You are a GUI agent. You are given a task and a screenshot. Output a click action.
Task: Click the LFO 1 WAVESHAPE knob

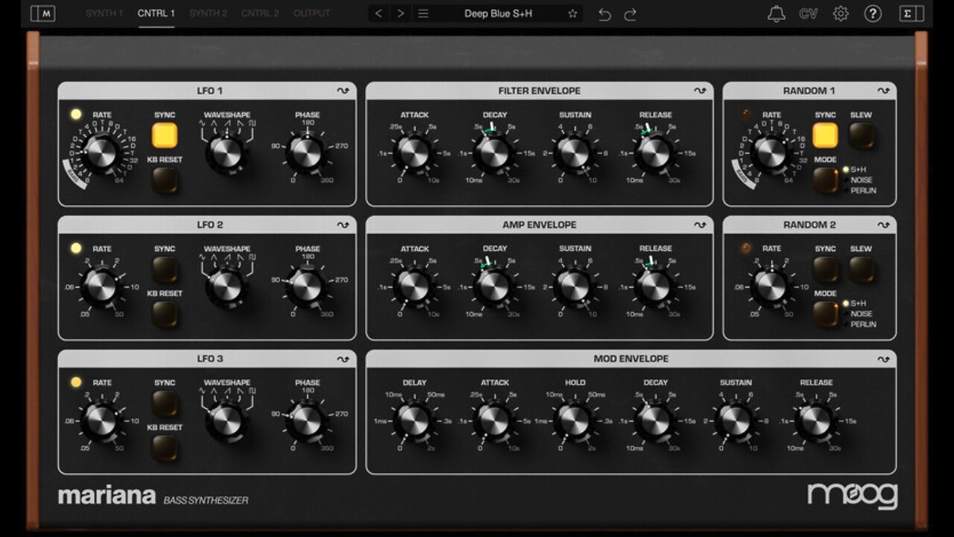point(227,152)
